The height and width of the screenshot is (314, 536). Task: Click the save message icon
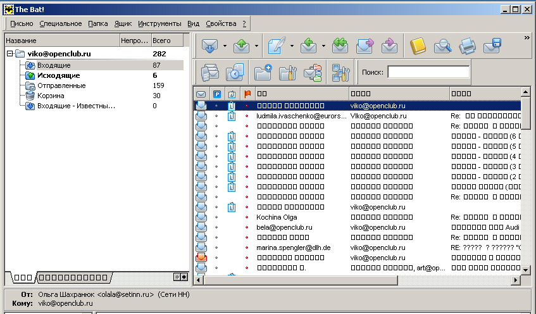[x=492, y=46]
